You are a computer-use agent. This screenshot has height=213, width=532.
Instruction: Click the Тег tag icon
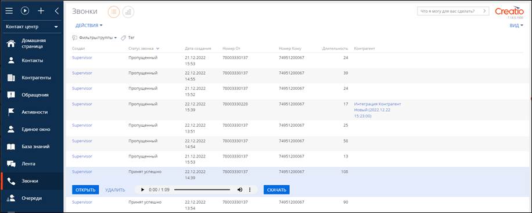click(124, 38)
